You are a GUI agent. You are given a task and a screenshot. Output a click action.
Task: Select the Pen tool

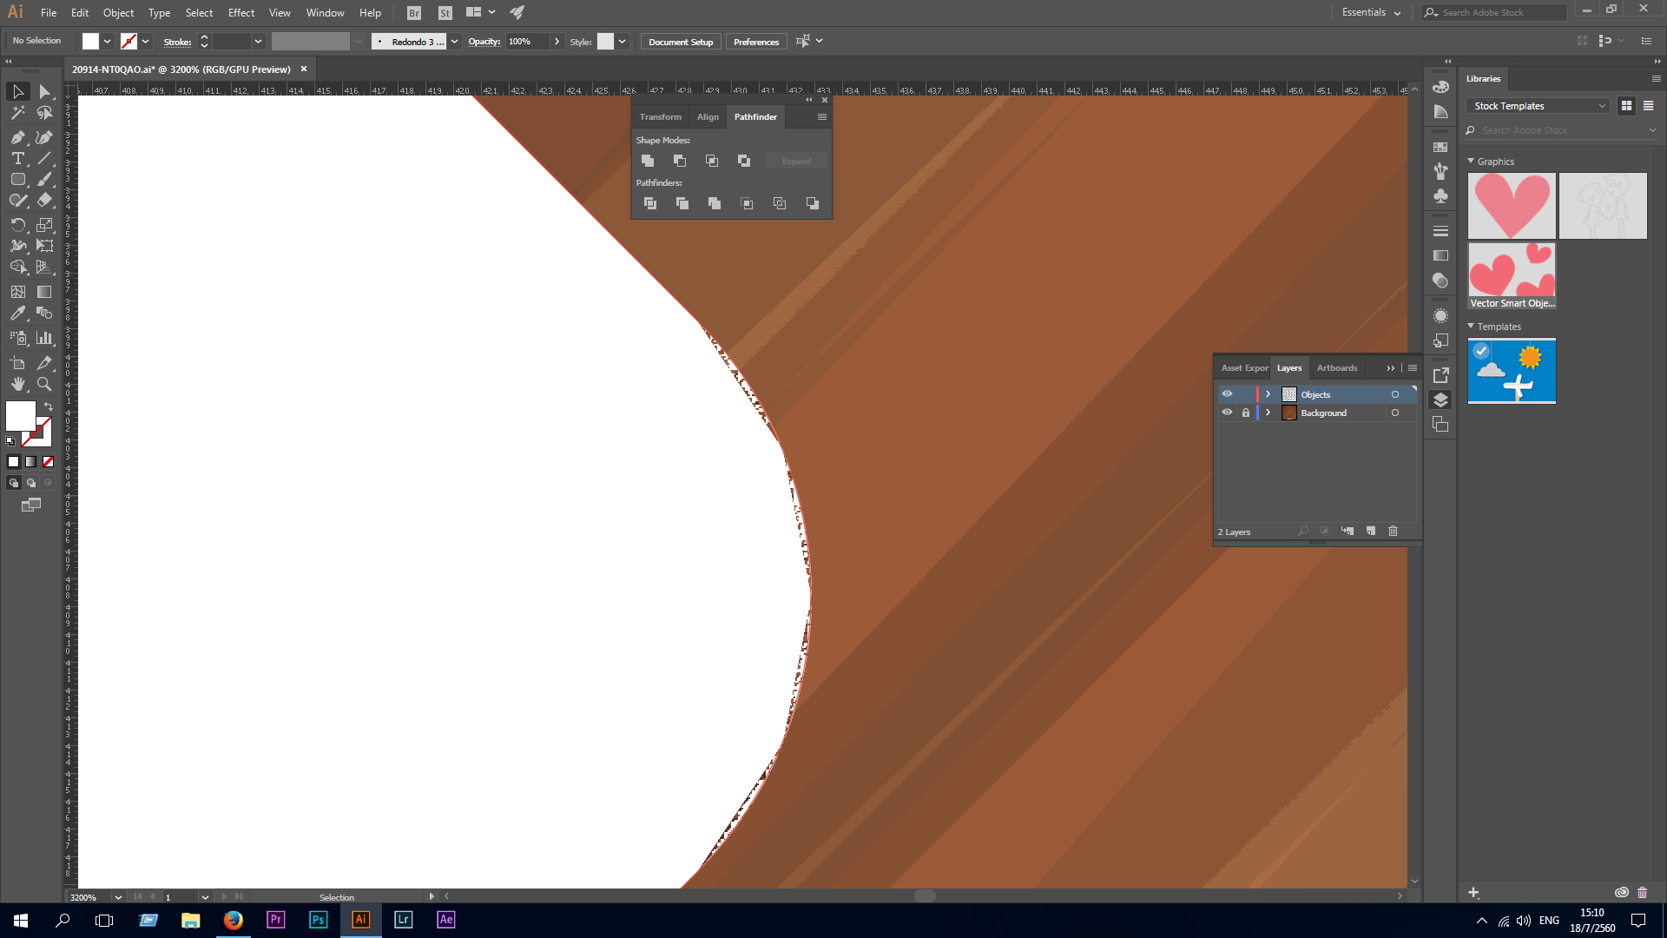17,137
